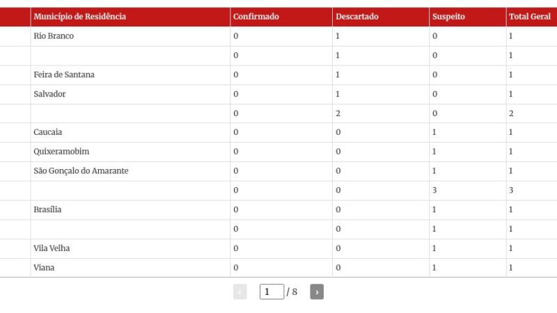
Task: Sort by Município de Residência column header
Action: (80, 17)
